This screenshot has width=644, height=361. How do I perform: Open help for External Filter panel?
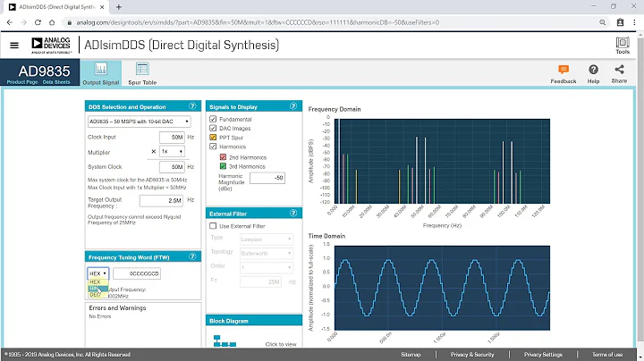pyautogui.click(x=293, y=214)
